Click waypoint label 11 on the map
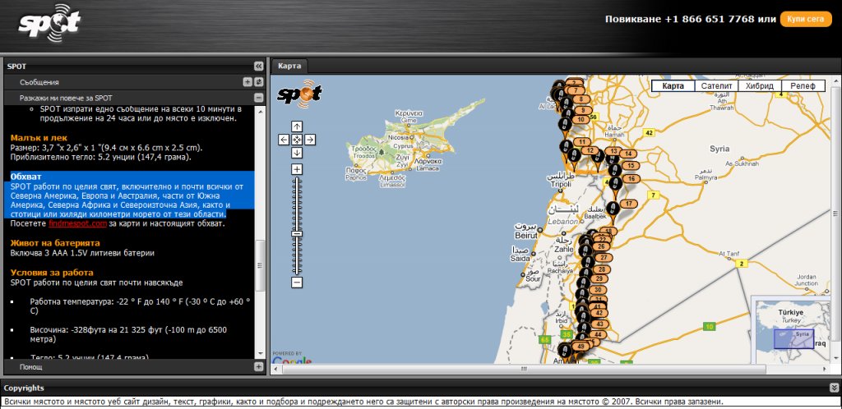The width and height of the screenshot is (842, 409). (x=582, y=142)
